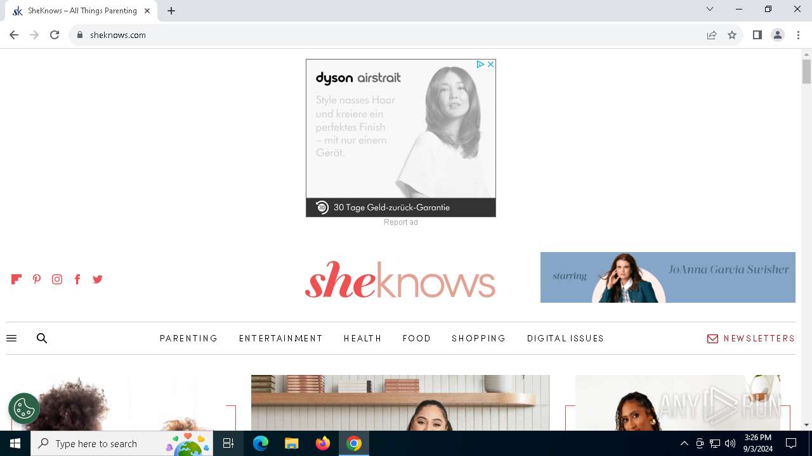Open volume control in system tray
This screenshot has width=812, height=456.
point(730,443)
